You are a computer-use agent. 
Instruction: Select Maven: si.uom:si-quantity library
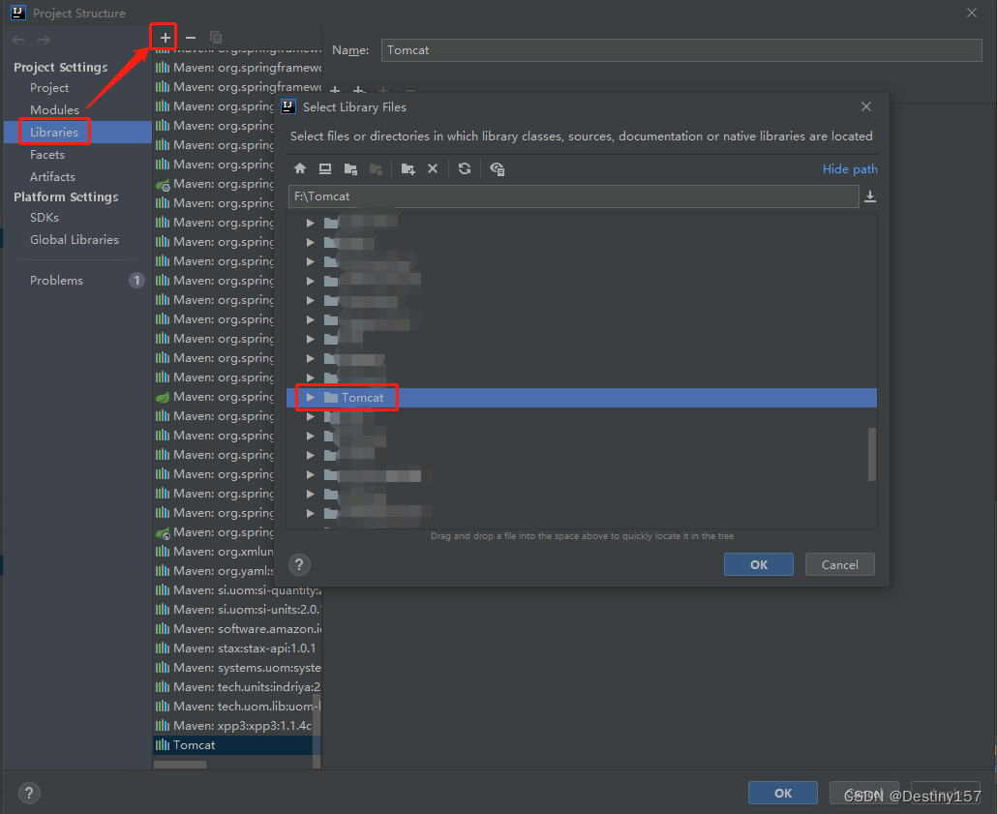coord(237,590)
